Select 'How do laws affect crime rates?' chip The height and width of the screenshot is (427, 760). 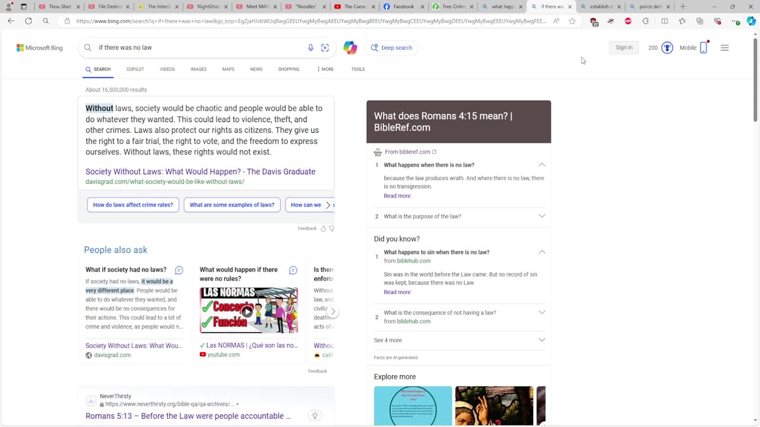coord(133,205)
